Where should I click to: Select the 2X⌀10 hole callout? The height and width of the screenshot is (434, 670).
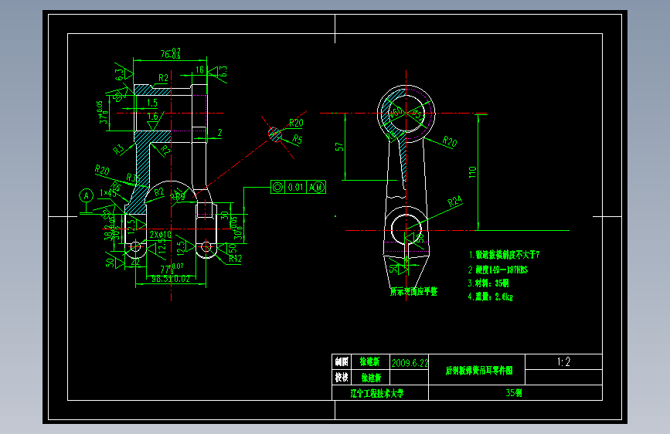point(160,235)
